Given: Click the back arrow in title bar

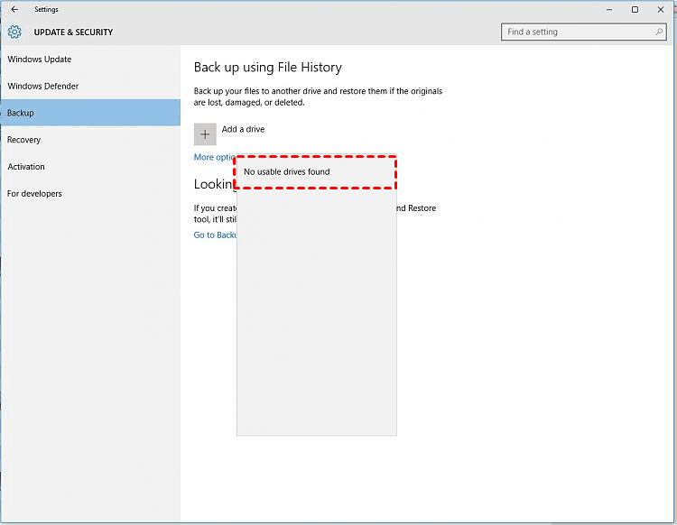Looking at the screenshot, I should (x=14, y=9).
